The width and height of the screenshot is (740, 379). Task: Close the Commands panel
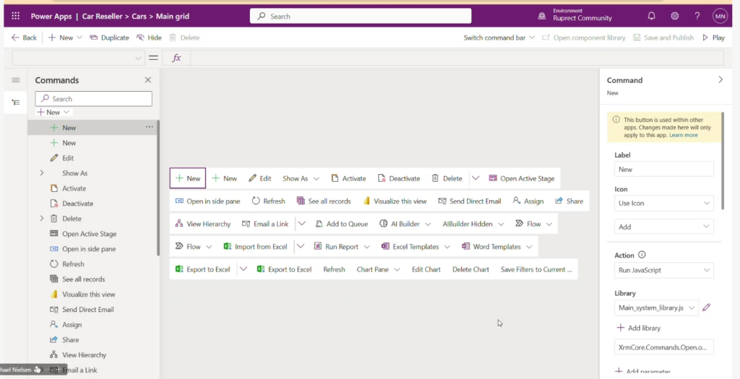click(148, 80)
